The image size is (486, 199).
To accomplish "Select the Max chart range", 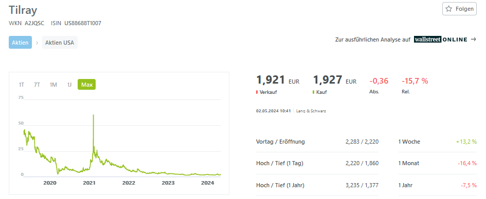I will pos(87,84).
